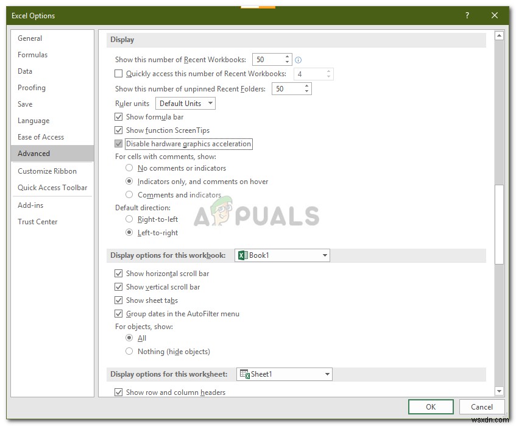
Task: Click the scrollbar down arrow
Action: click(x=499, y=391)
